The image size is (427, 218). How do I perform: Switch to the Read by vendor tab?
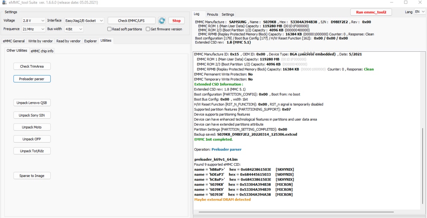[x=68, y=41]
